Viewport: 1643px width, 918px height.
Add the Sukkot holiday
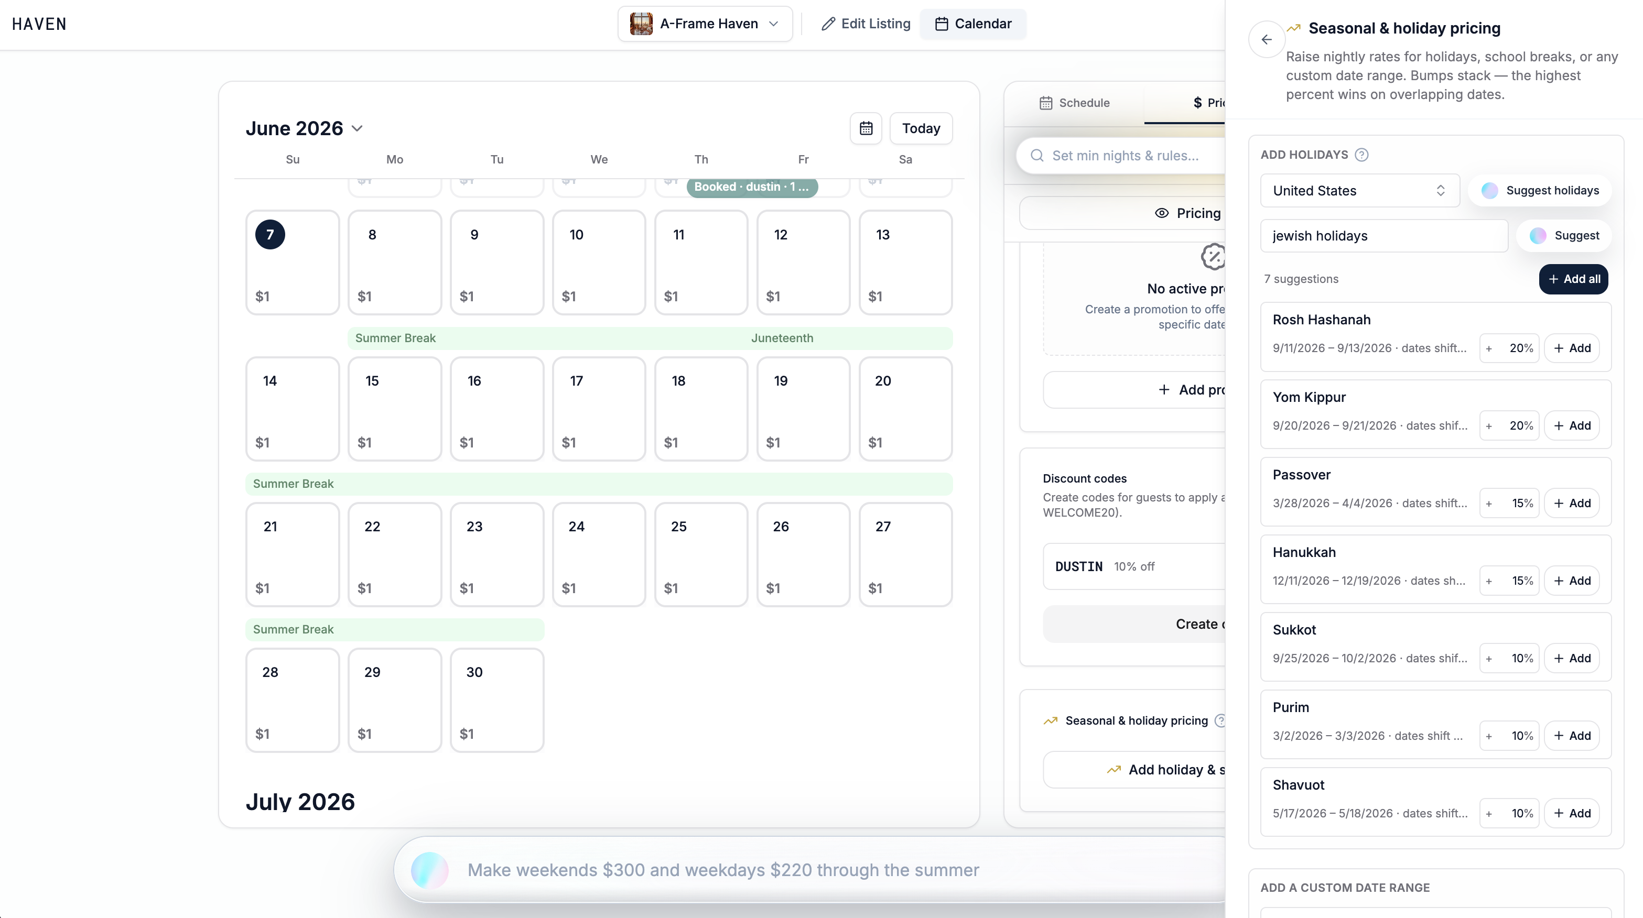pos(1572,659)
